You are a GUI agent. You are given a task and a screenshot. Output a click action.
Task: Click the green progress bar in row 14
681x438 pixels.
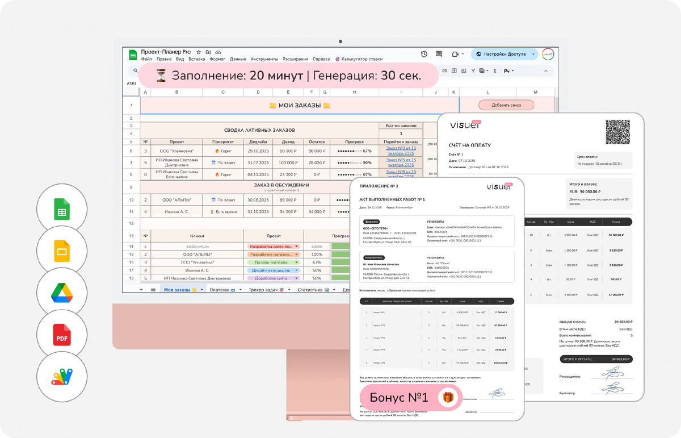tap(340, 247)
